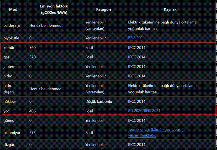Click the kömür row name cell
This screenshot has height=150, width=217.
(9, 48)
